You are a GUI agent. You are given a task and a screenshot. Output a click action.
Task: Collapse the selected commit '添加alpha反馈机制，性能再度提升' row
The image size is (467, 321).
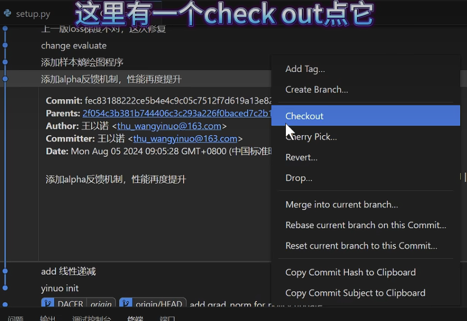click(x=136, y=79)
